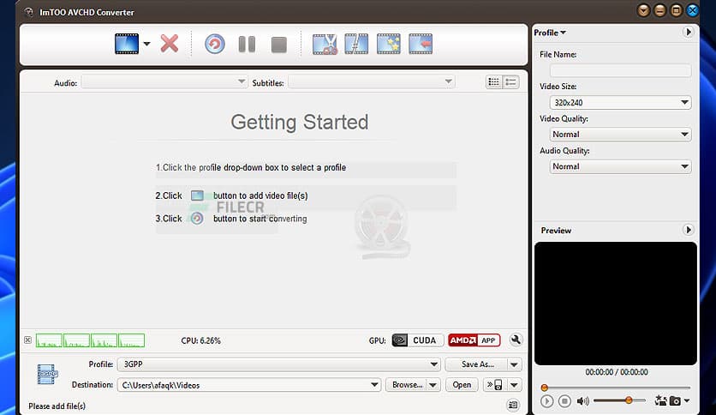Click the preview seek slider handle

[545, 388]
